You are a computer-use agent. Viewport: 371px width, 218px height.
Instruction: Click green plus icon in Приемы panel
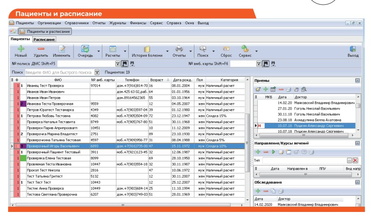tap(265, 89)
